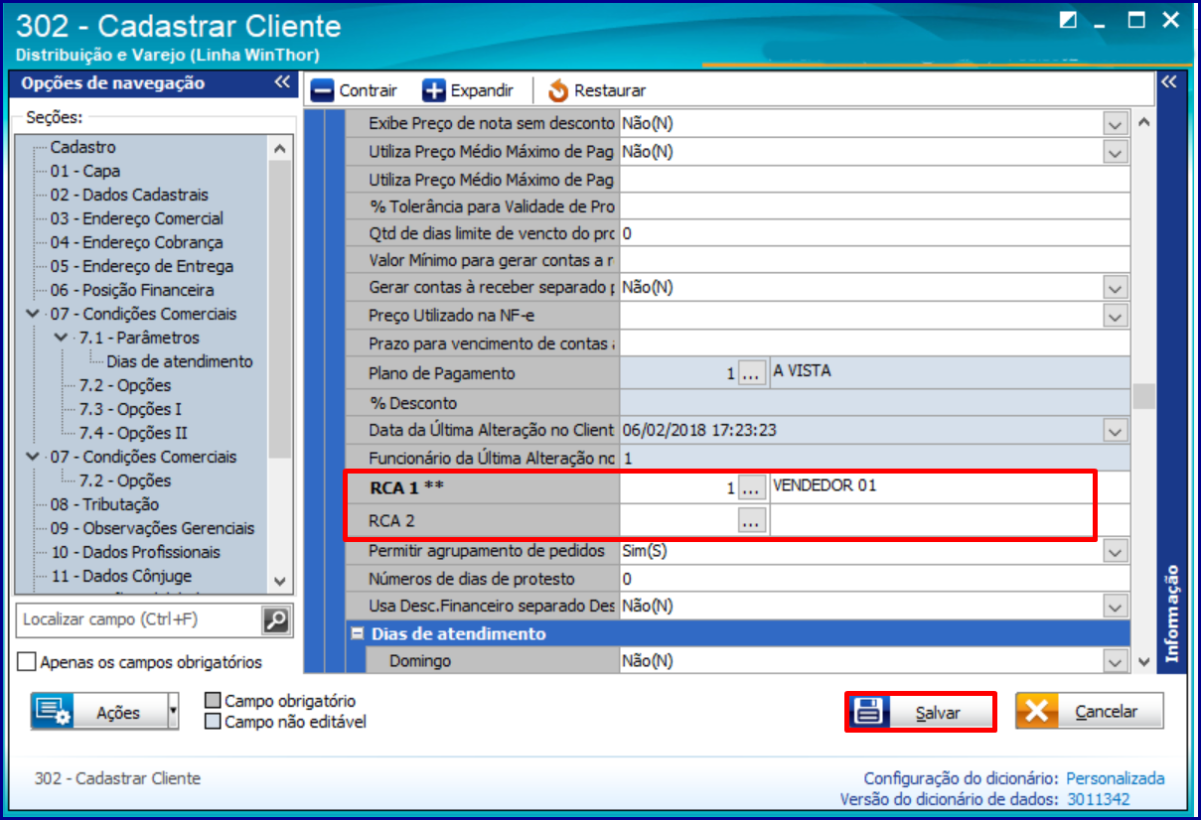Go to 02 - Dados Cadastrais
The image size is (1201, 820).
tap(129, 195)
